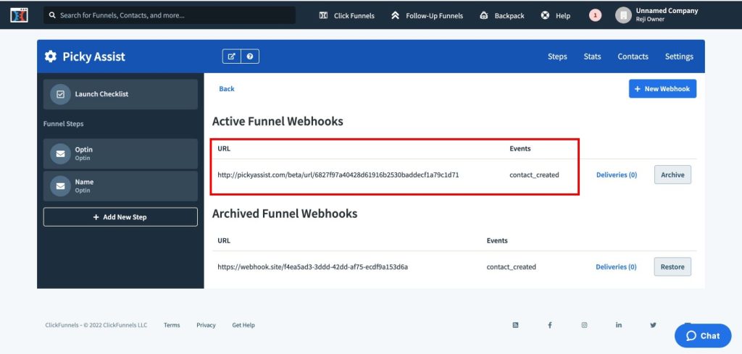This screenshot has height=354, width=742.
Task: Open the Get Help footer link
Action: pos(243,325)
